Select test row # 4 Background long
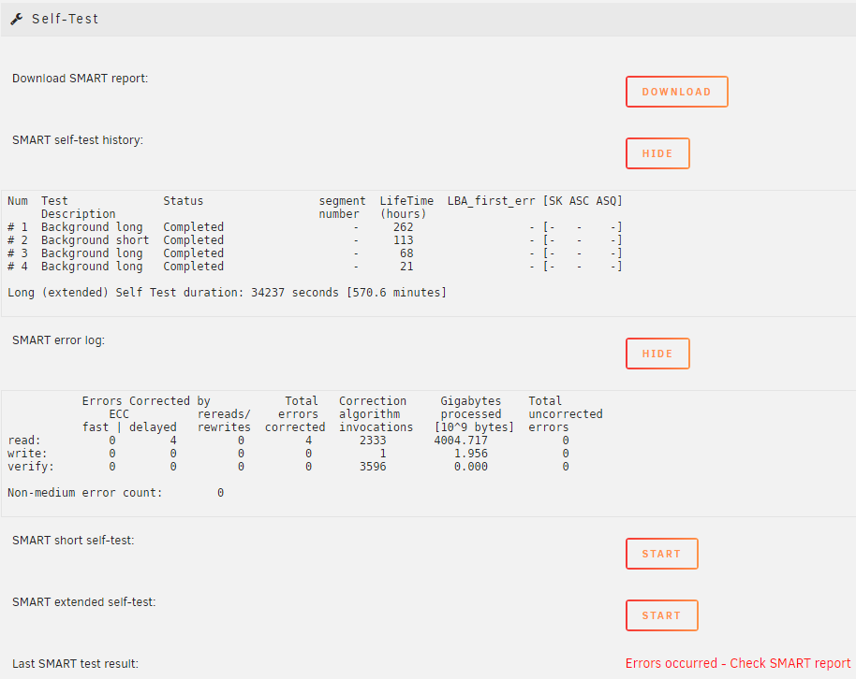This screenshot has height=679, width=856. click(x=315, y=267)
